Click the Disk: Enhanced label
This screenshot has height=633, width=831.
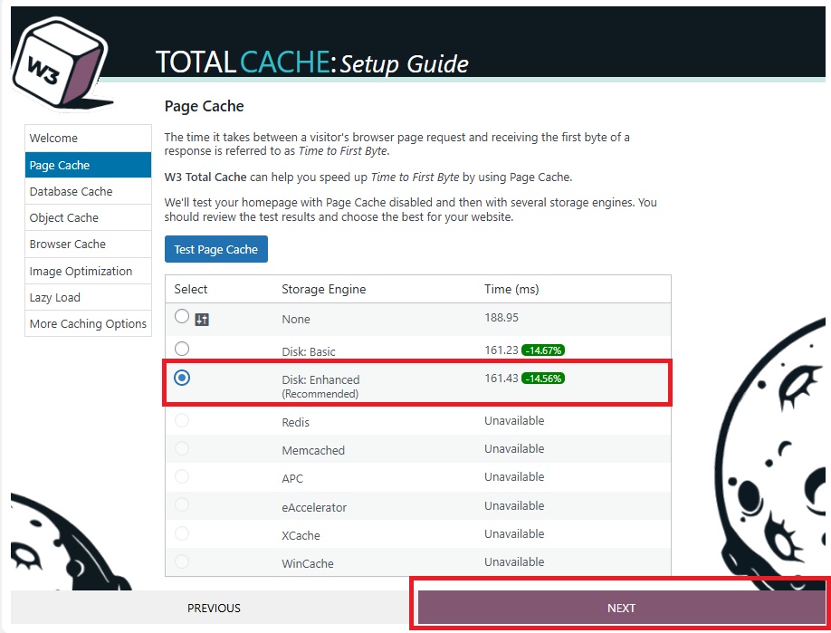point(320,380)
